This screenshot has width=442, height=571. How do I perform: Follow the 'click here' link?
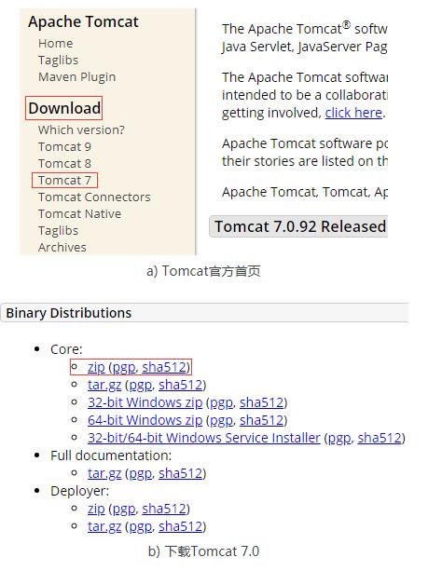pyautogui.click(x=353, y=113)
